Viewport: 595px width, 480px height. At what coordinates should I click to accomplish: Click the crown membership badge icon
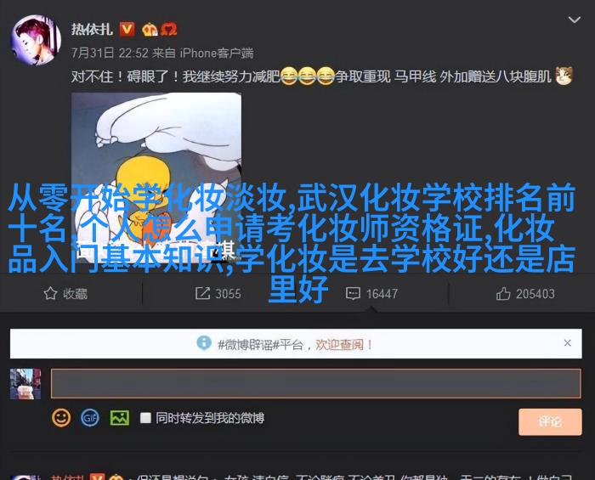point(150,29)
